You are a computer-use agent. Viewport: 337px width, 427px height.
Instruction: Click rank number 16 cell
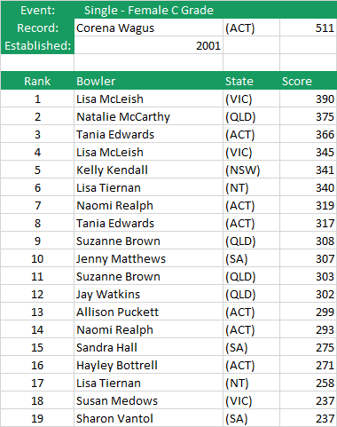point(37,365)
